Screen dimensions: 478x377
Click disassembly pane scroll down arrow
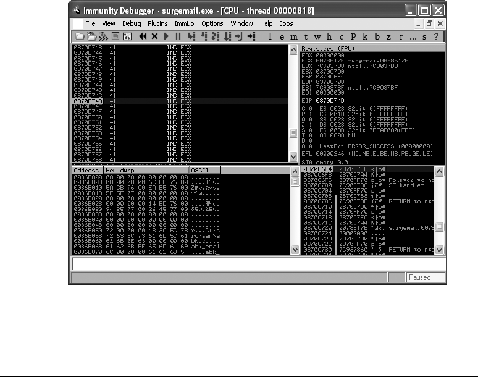(x=293, y=157)
